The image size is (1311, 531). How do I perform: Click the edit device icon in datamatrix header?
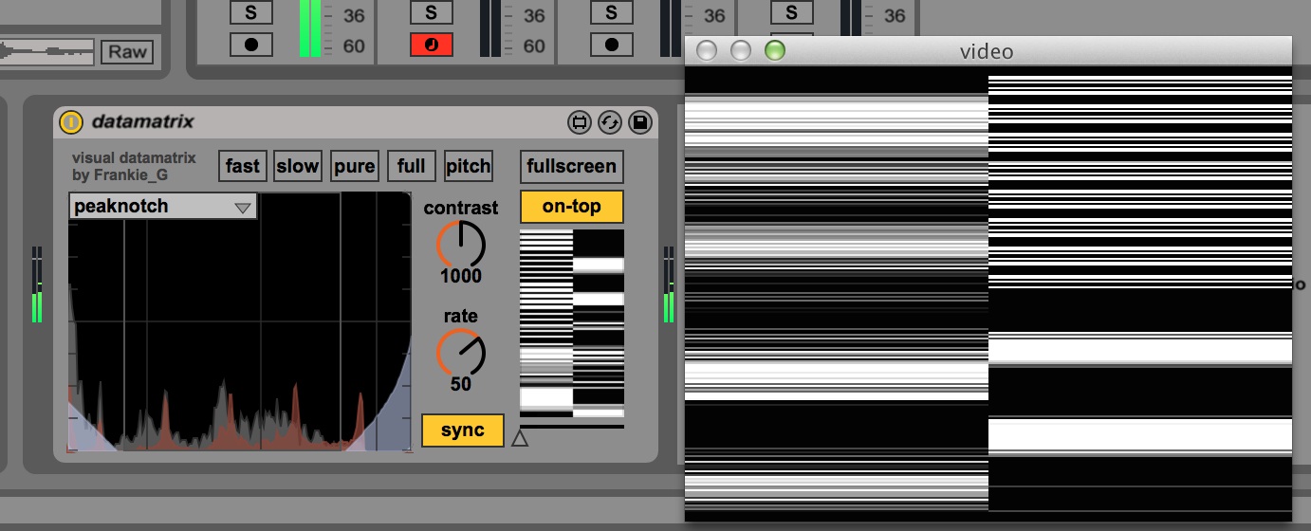tap(579, 122)
